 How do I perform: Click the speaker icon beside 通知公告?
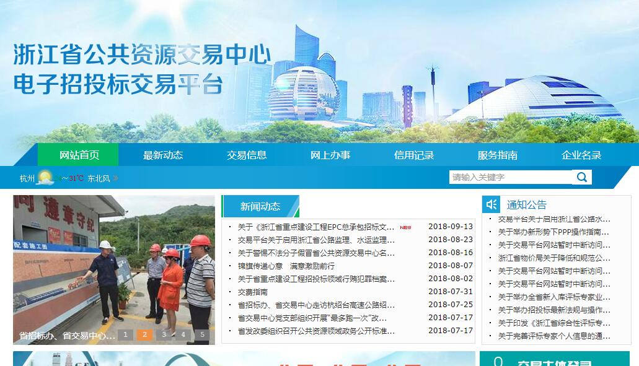click(x=491, y=204)
